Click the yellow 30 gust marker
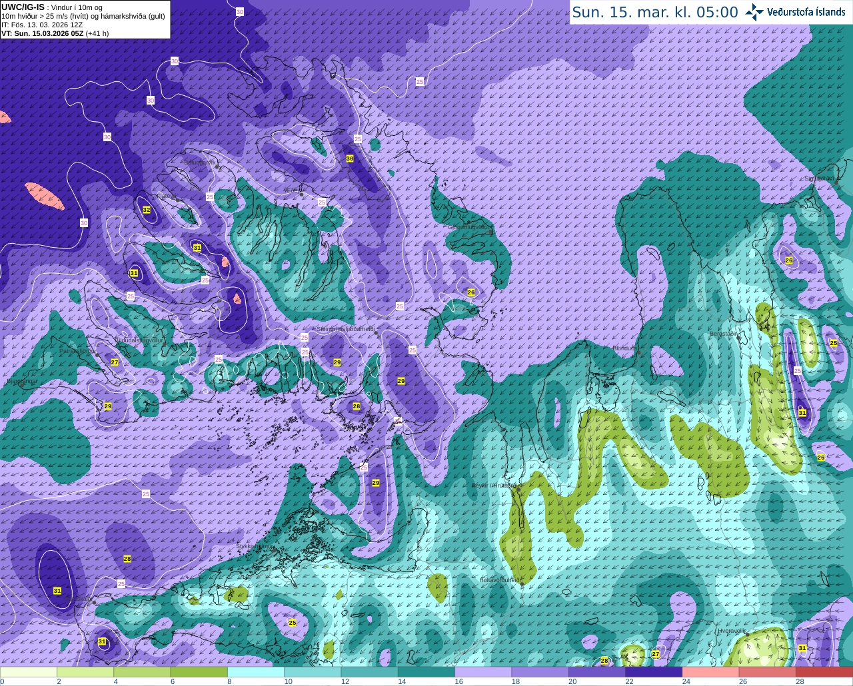 tap(350, 159)
